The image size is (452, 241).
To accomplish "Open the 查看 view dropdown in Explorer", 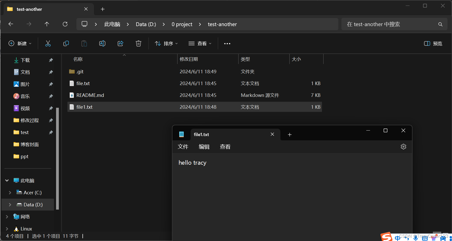I will coord(200,43).
